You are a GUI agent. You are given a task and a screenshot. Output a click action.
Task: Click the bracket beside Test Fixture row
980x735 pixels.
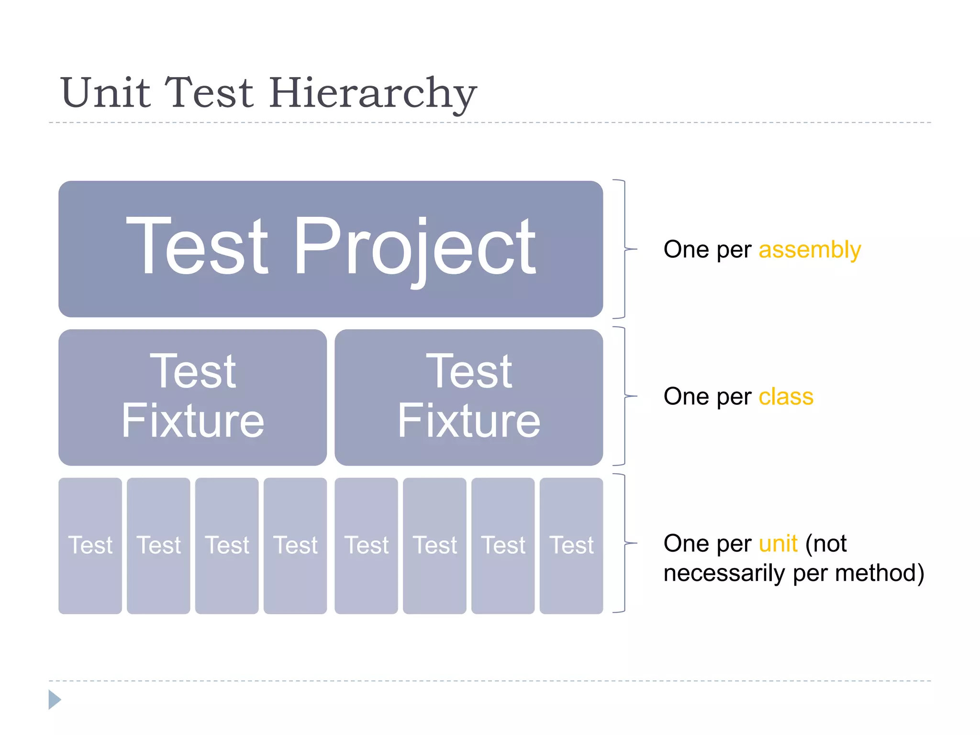tap(624, 396)
